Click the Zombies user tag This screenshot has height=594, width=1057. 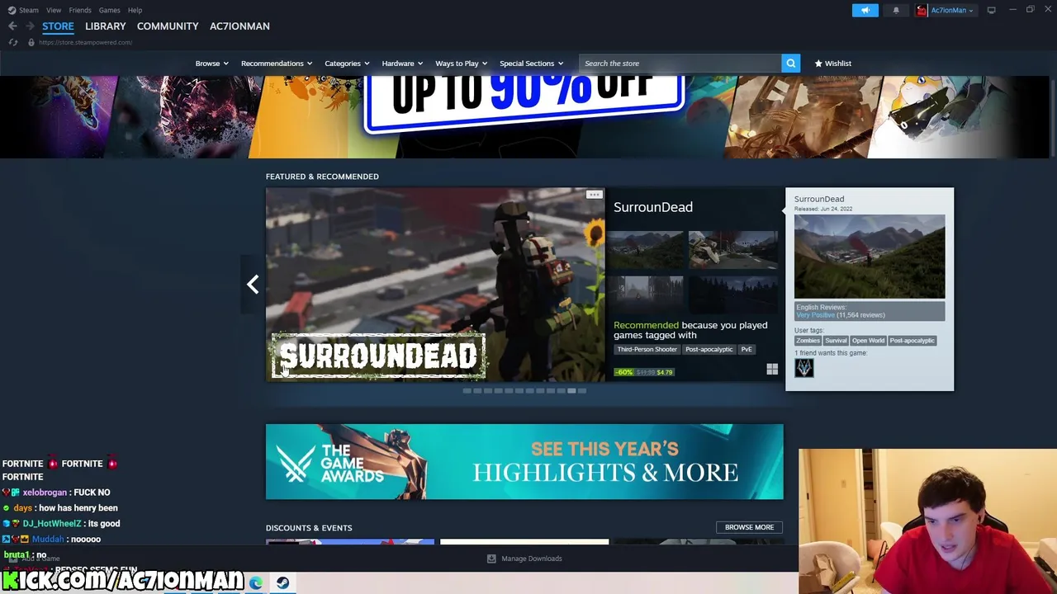coord(808,341)
